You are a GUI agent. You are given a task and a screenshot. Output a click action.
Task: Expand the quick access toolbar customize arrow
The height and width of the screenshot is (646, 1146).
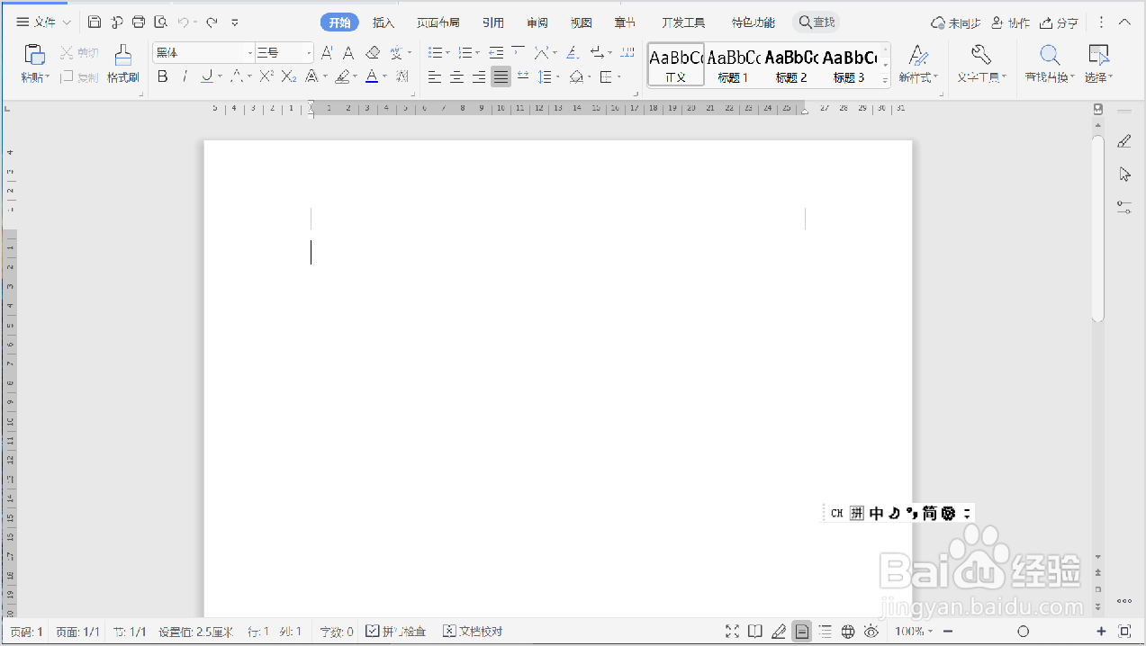tap(235, 22)
